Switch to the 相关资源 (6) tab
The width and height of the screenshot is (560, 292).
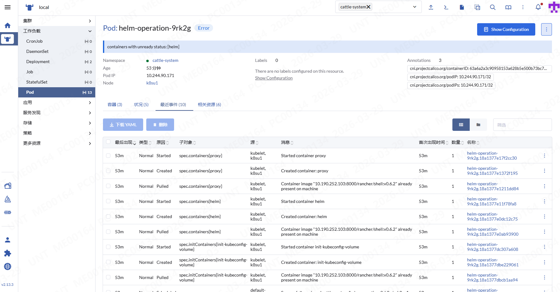[x=209, y=105]
